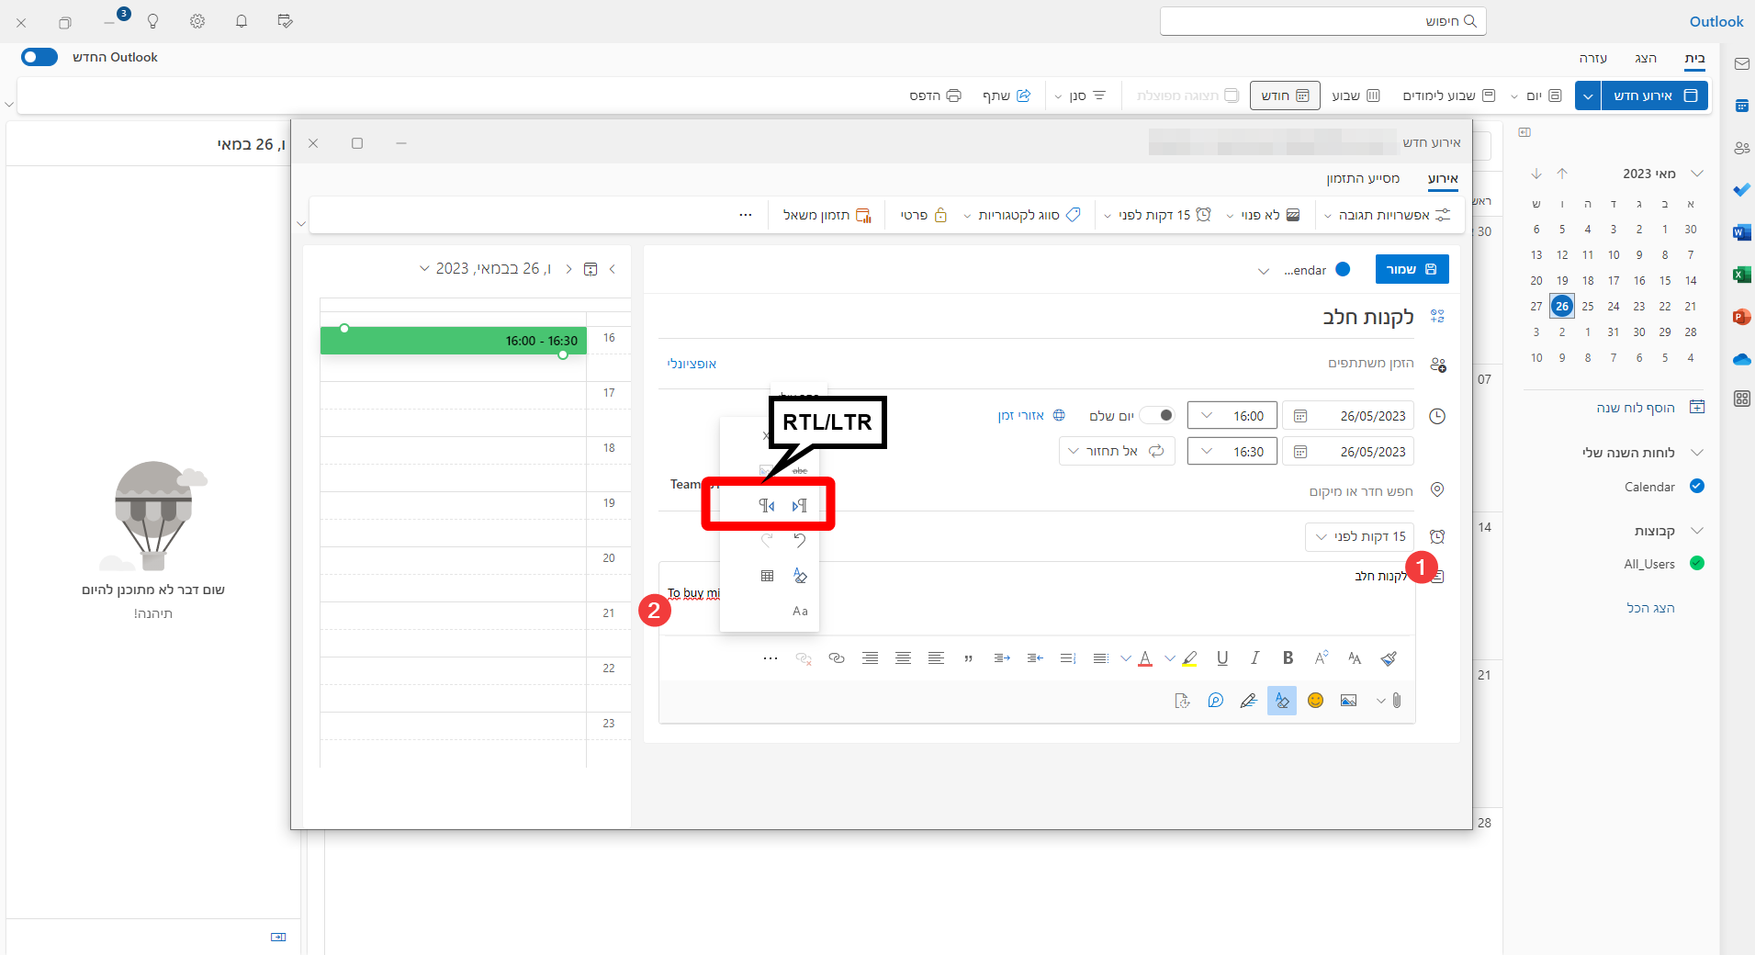The width and height of the screenshot is (1755, 955).
Task: Click the draw pen icon
Action: pyautogui.click(x=1248, y=701)
